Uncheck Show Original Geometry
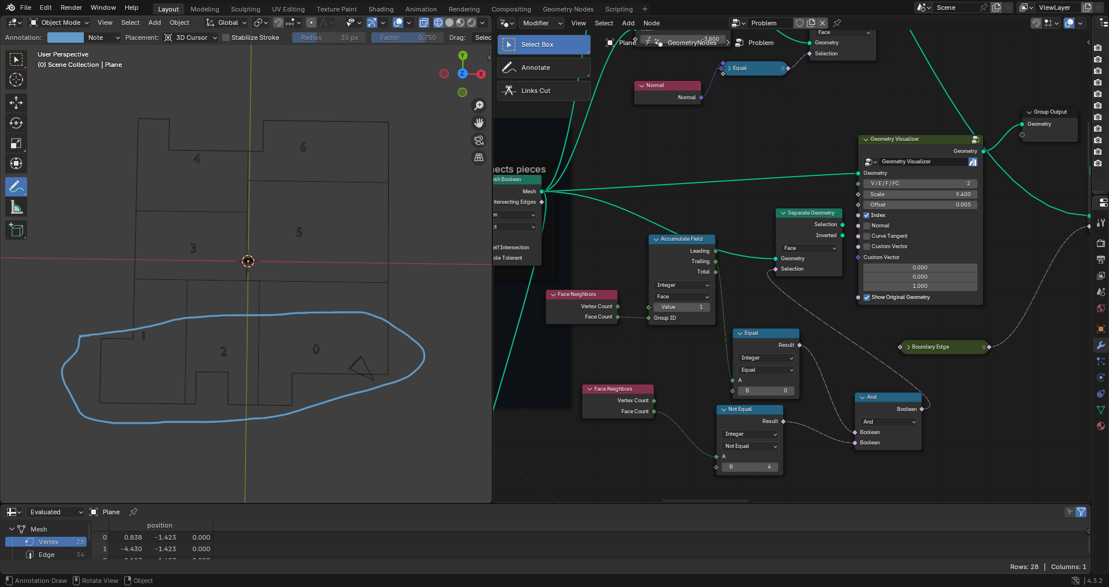Screen dimensions: 1109x587 tap(866, 297)
